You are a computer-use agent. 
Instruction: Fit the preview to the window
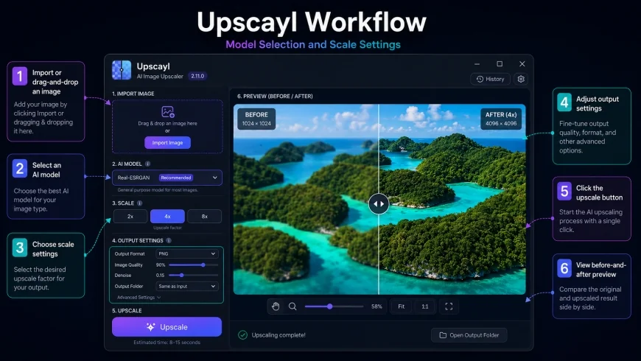(x=401, y=306)
